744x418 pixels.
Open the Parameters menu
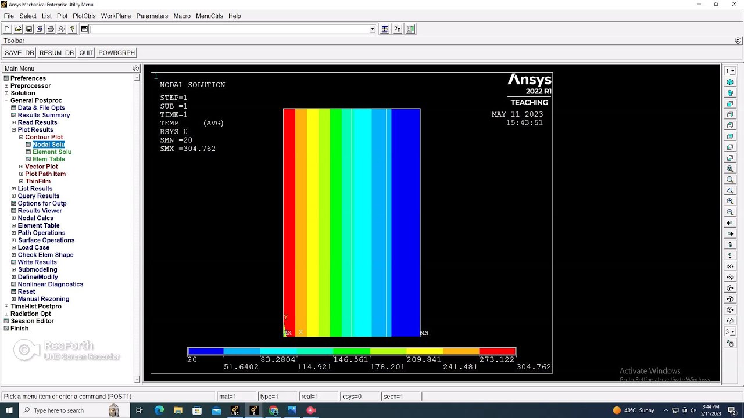152,16
